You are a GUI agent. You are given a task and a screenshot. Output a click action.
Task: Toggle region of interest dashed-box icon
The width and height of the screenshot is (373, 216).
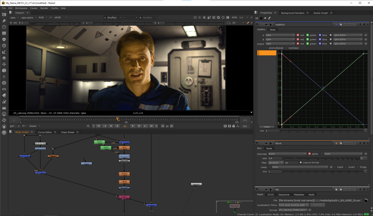click(229, 23)
